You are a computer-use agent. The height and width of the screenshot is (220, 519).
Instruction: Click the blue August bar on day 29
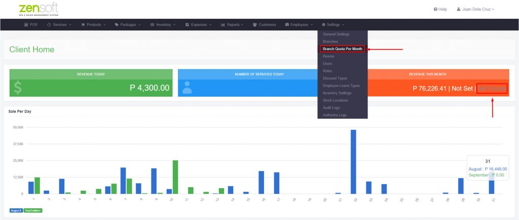point(461,186)
